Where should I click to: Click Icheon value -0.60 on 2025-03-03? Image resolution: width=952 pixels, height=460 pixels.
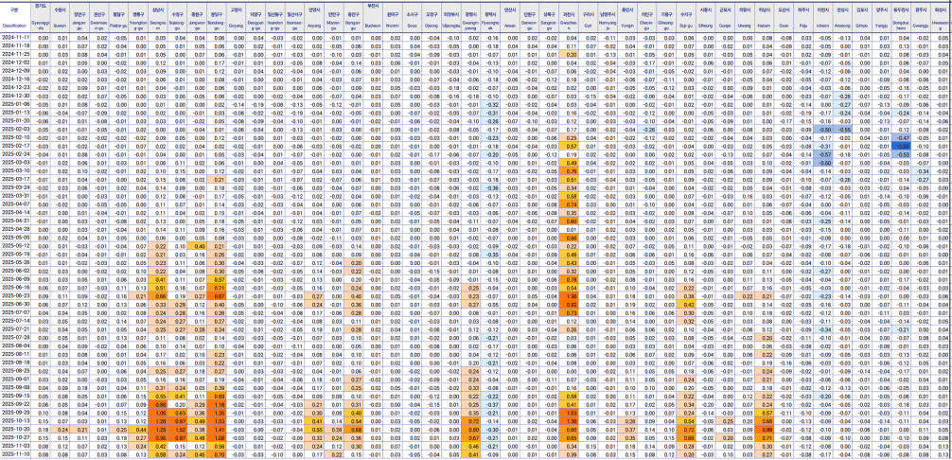[823, 162]
